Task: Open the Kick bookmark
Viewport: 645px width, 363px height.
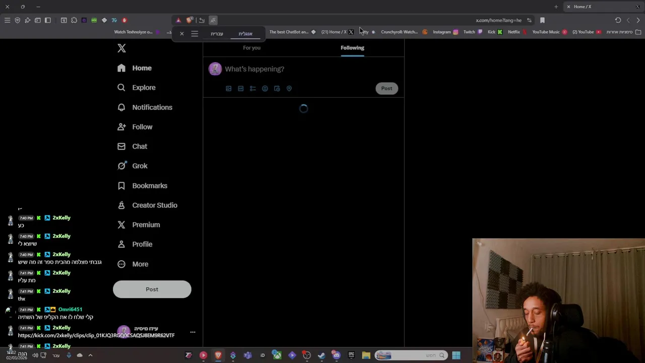Action: coord(495,32)
